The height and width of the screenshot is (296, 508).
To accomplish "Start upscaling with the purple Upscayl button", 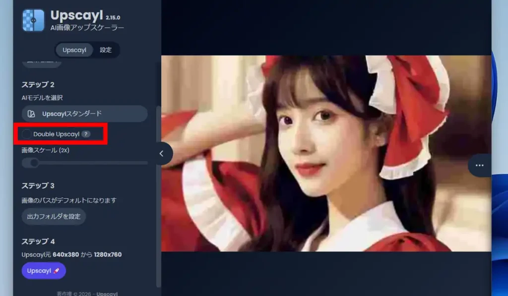I will [x=44, y=271].
